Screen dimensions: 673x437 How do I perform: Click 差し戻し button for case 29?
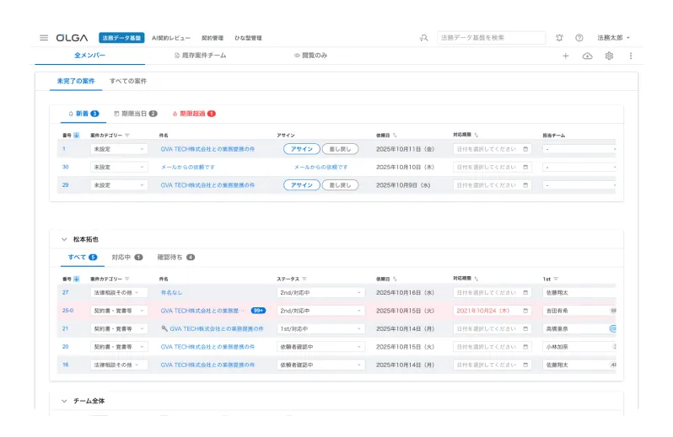[340, 185]
